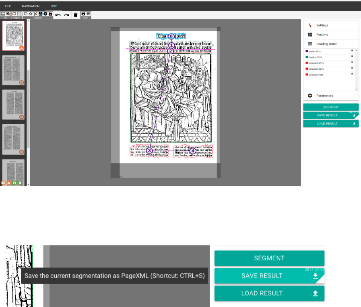Collapse the Reading Order section
Viewport: 361px width, 307px height.
pos(331,44)
